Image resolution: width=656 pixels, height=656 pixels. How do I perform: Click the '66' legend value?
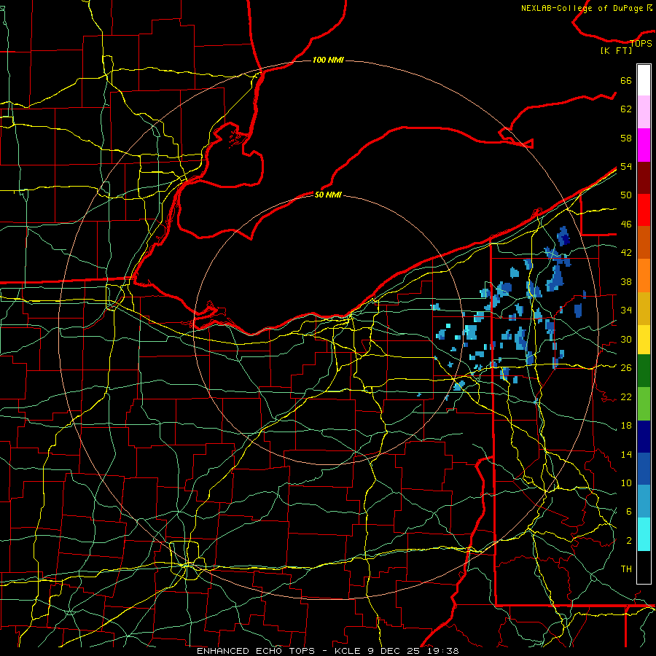click(x=626, y=80)
